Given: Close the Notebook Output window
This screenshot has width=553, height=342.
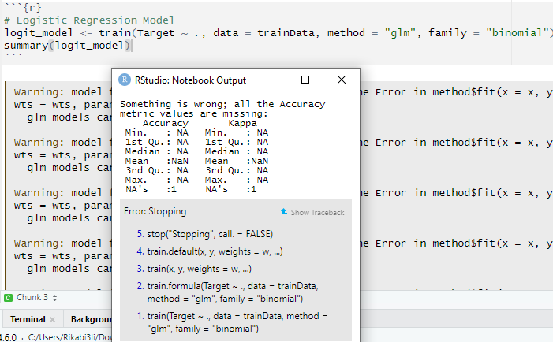Looking at the screenshot, I should [x=342, y=80].
